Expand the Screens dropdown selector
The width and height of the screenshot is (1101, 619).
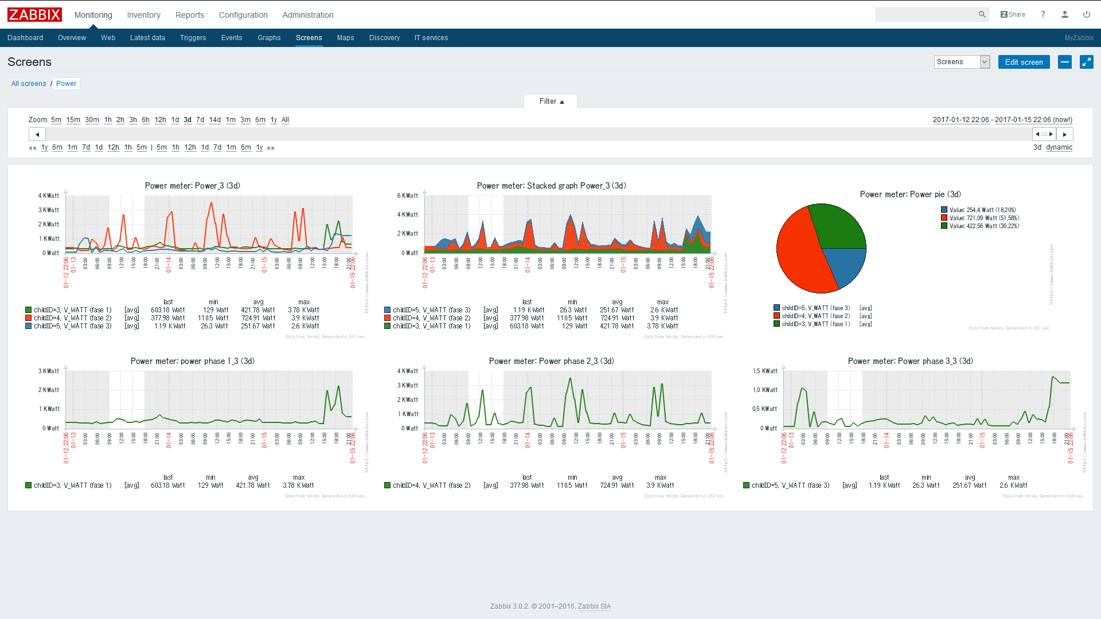click(983, 62)
